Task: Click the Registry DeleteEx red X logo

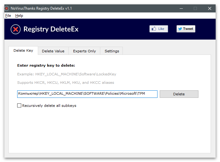Action: coord(16,29)
